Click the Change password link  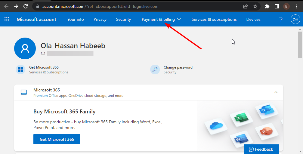(178, 67)
